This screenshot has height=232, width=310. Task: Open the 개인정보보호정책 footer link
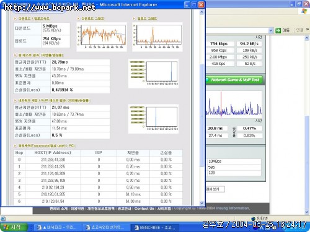click(101, 208)
